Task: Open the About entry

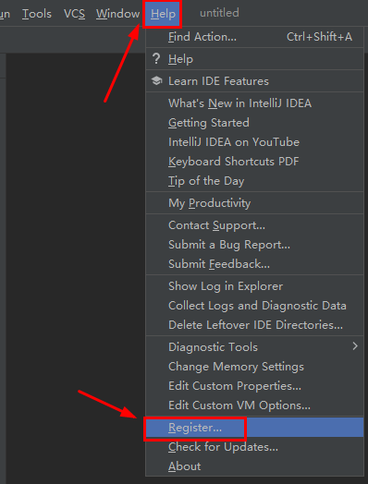Action: [254, 466]
